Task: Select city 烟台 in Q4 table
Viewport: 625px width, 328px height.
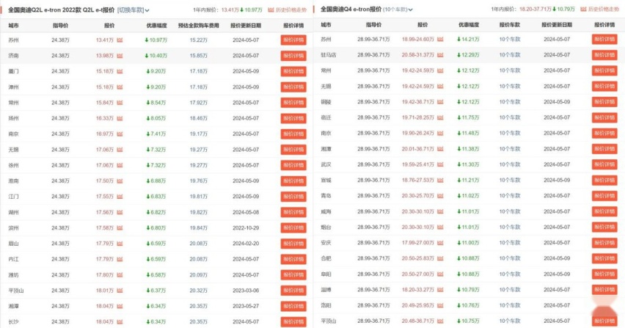Action: 326,227
